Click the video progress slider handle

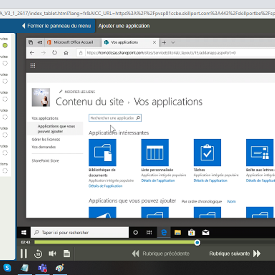(x=197, y=243)
